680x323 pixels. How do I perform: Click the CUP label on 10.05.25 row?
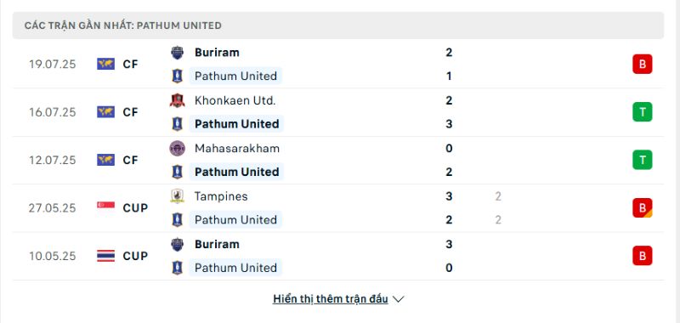point(135,256)
